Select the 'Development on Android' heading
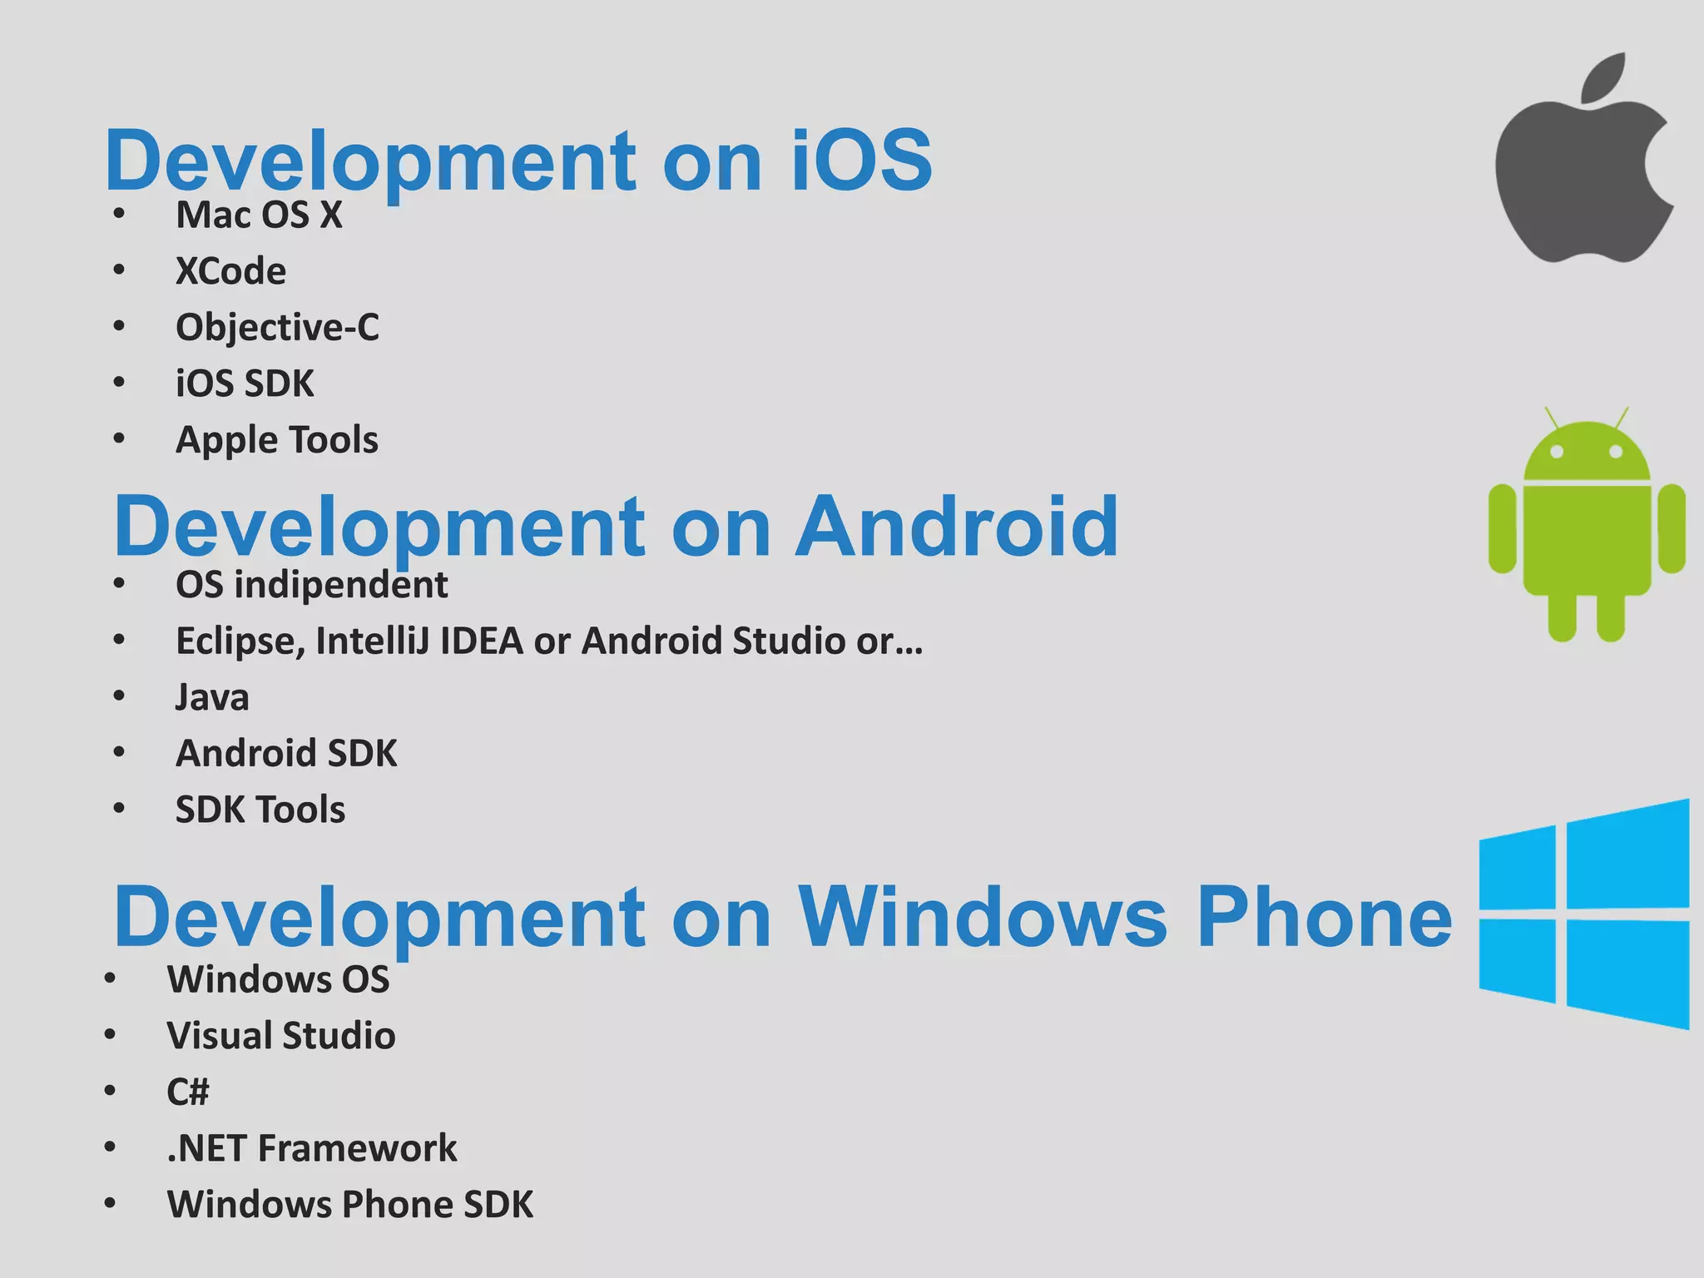Viewport: 1704px width, 1278px height. tap(616, 526)
